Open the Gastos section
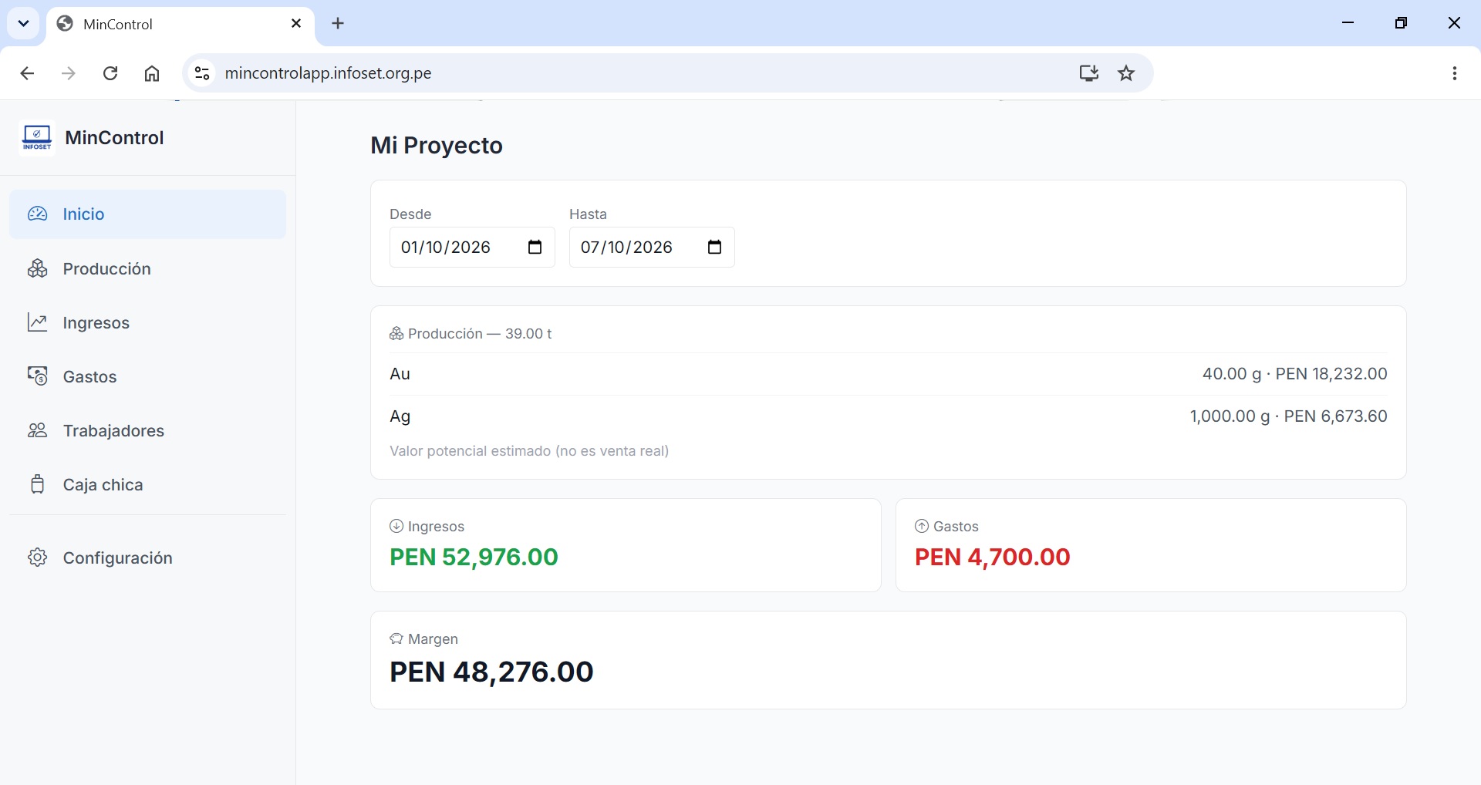 tap(147, 376)
